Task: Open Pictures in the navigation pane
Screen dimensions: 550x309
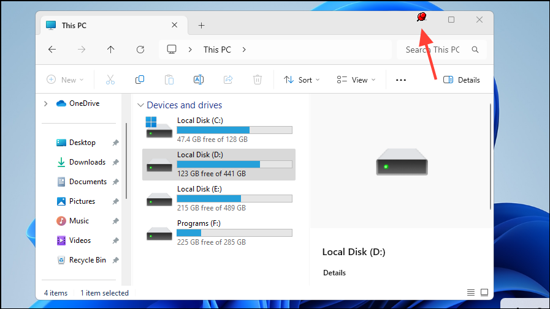Action: click(82, 201)
